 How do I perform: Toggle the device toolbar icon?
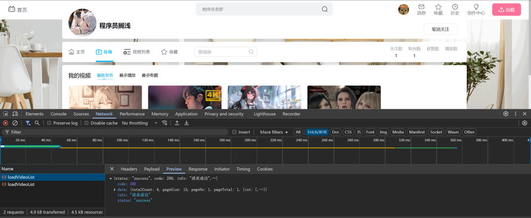click(15, 114)
